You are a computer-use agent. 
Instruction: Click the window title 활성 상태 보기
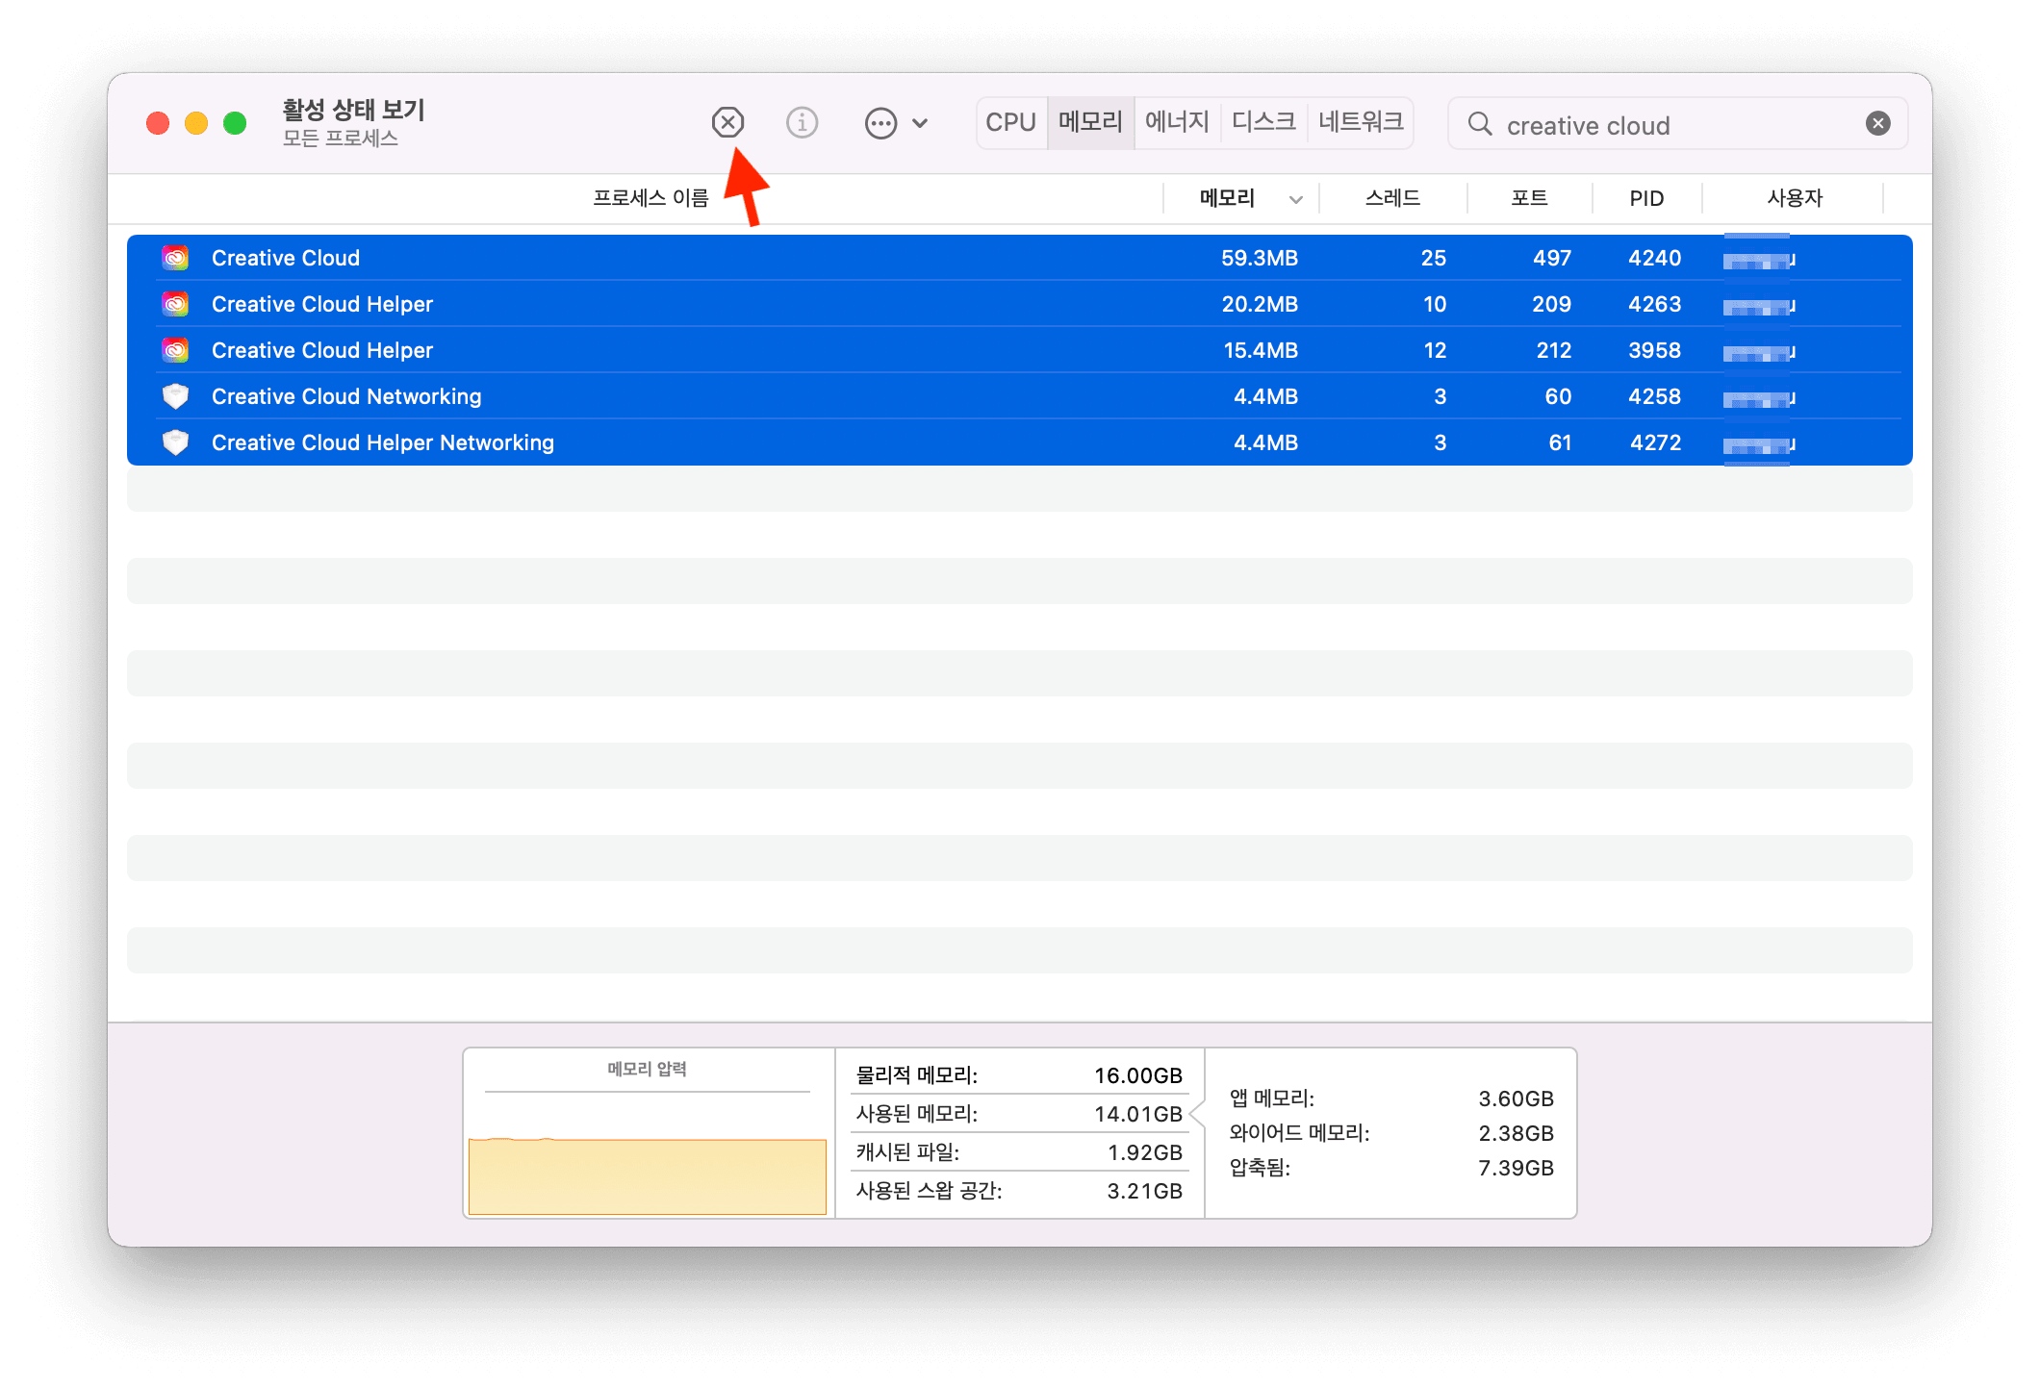point(353,110)
